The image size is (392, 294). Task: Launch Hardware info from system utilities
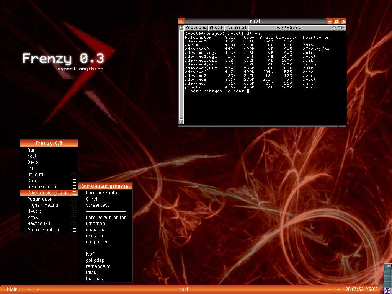(101, 193)
